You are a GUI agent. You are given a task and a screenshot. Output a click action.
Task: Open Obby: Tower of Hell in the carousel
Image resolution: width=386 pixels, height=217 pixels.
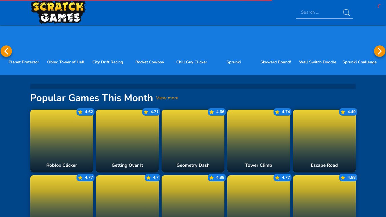tap(66, 62)
